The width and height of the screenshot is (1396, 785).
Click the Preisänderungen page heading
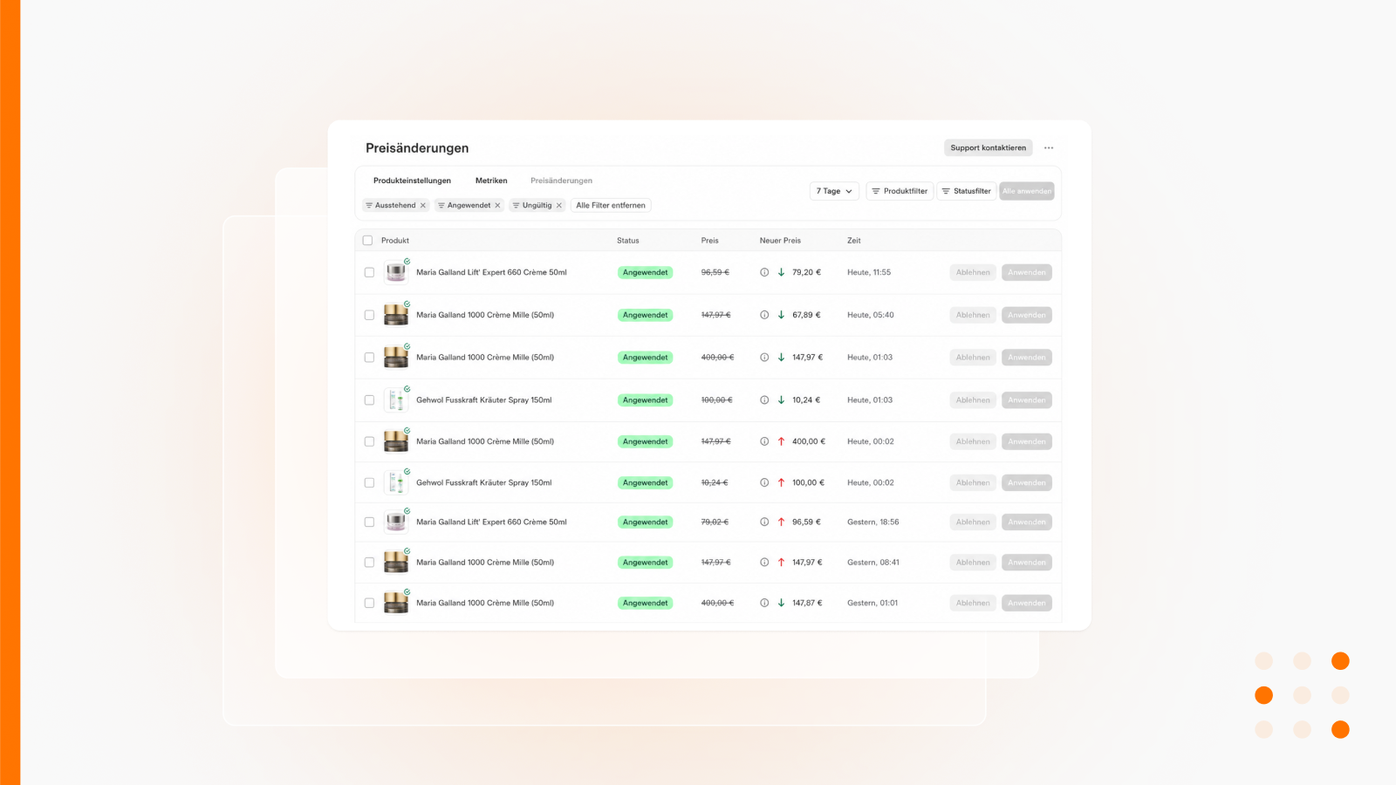(x=417, y=148)
